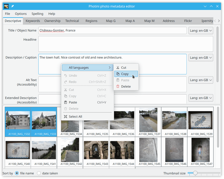Click the A1100_IMG_1534 file name label
This screenshot has width=224, height=179.
pyautogui.click(x=71, y=134)
